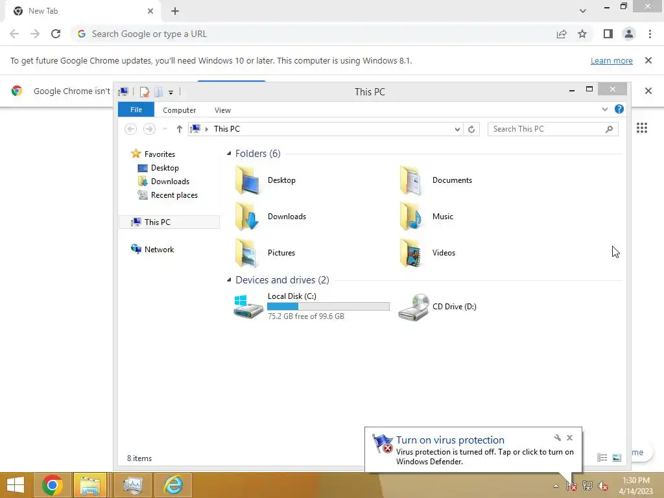
Task: Reload the Chrome page
Action: click(x=56, y=34)
